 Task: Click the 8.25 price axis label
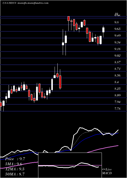[117, 89]
